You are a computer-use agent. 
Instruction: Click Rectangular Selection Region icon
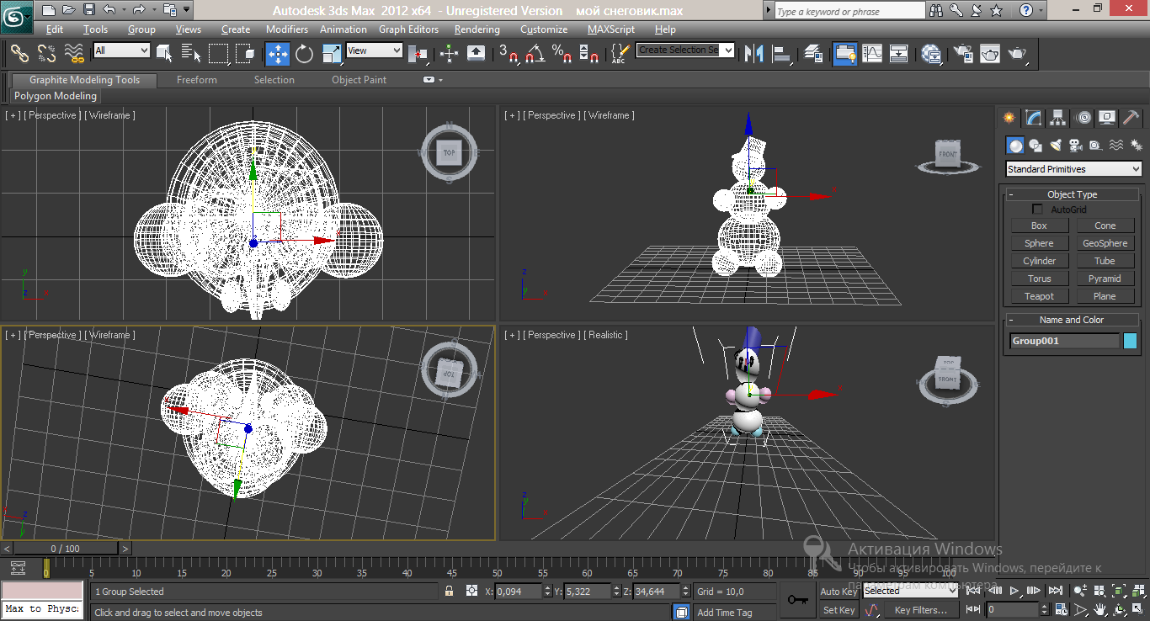[218, 54]
